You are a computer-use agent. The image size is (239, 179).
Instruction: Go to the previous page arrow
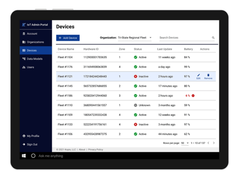(208, 143)
